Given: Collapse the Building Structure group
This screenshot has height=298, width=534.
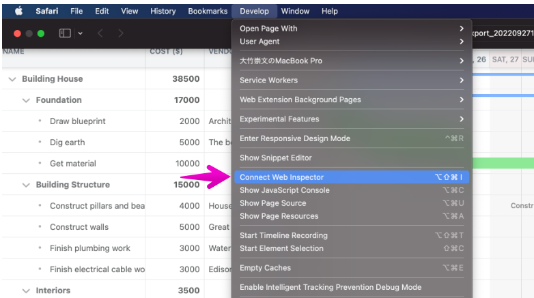Looking at the screenshot, I should (x=26, y=185).
